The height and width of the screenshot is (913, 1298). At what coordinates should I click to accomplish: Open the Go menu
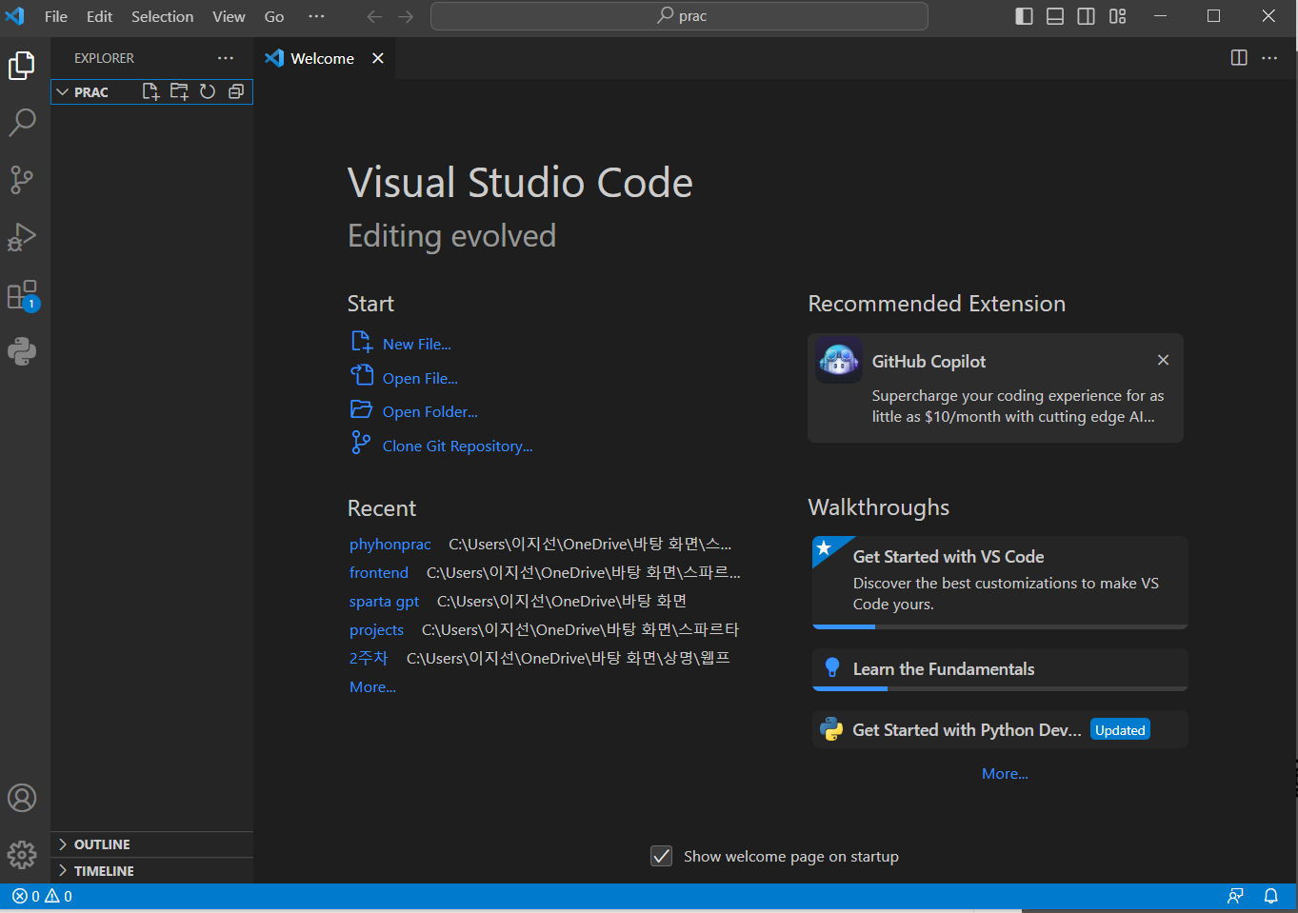[274, 16]
